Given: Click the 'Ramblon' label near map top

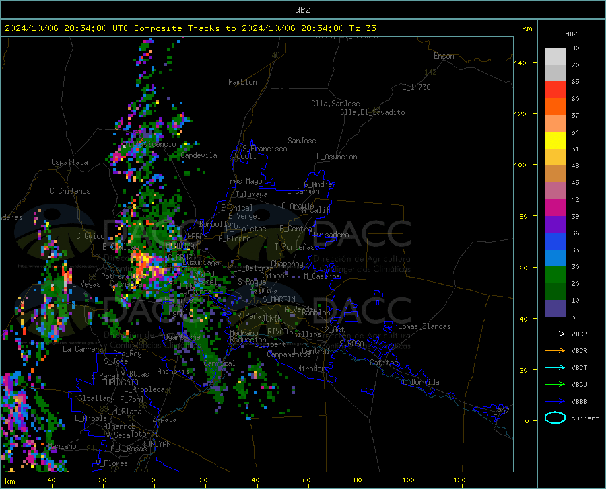Looking at the screenshot, I should 242,82.
